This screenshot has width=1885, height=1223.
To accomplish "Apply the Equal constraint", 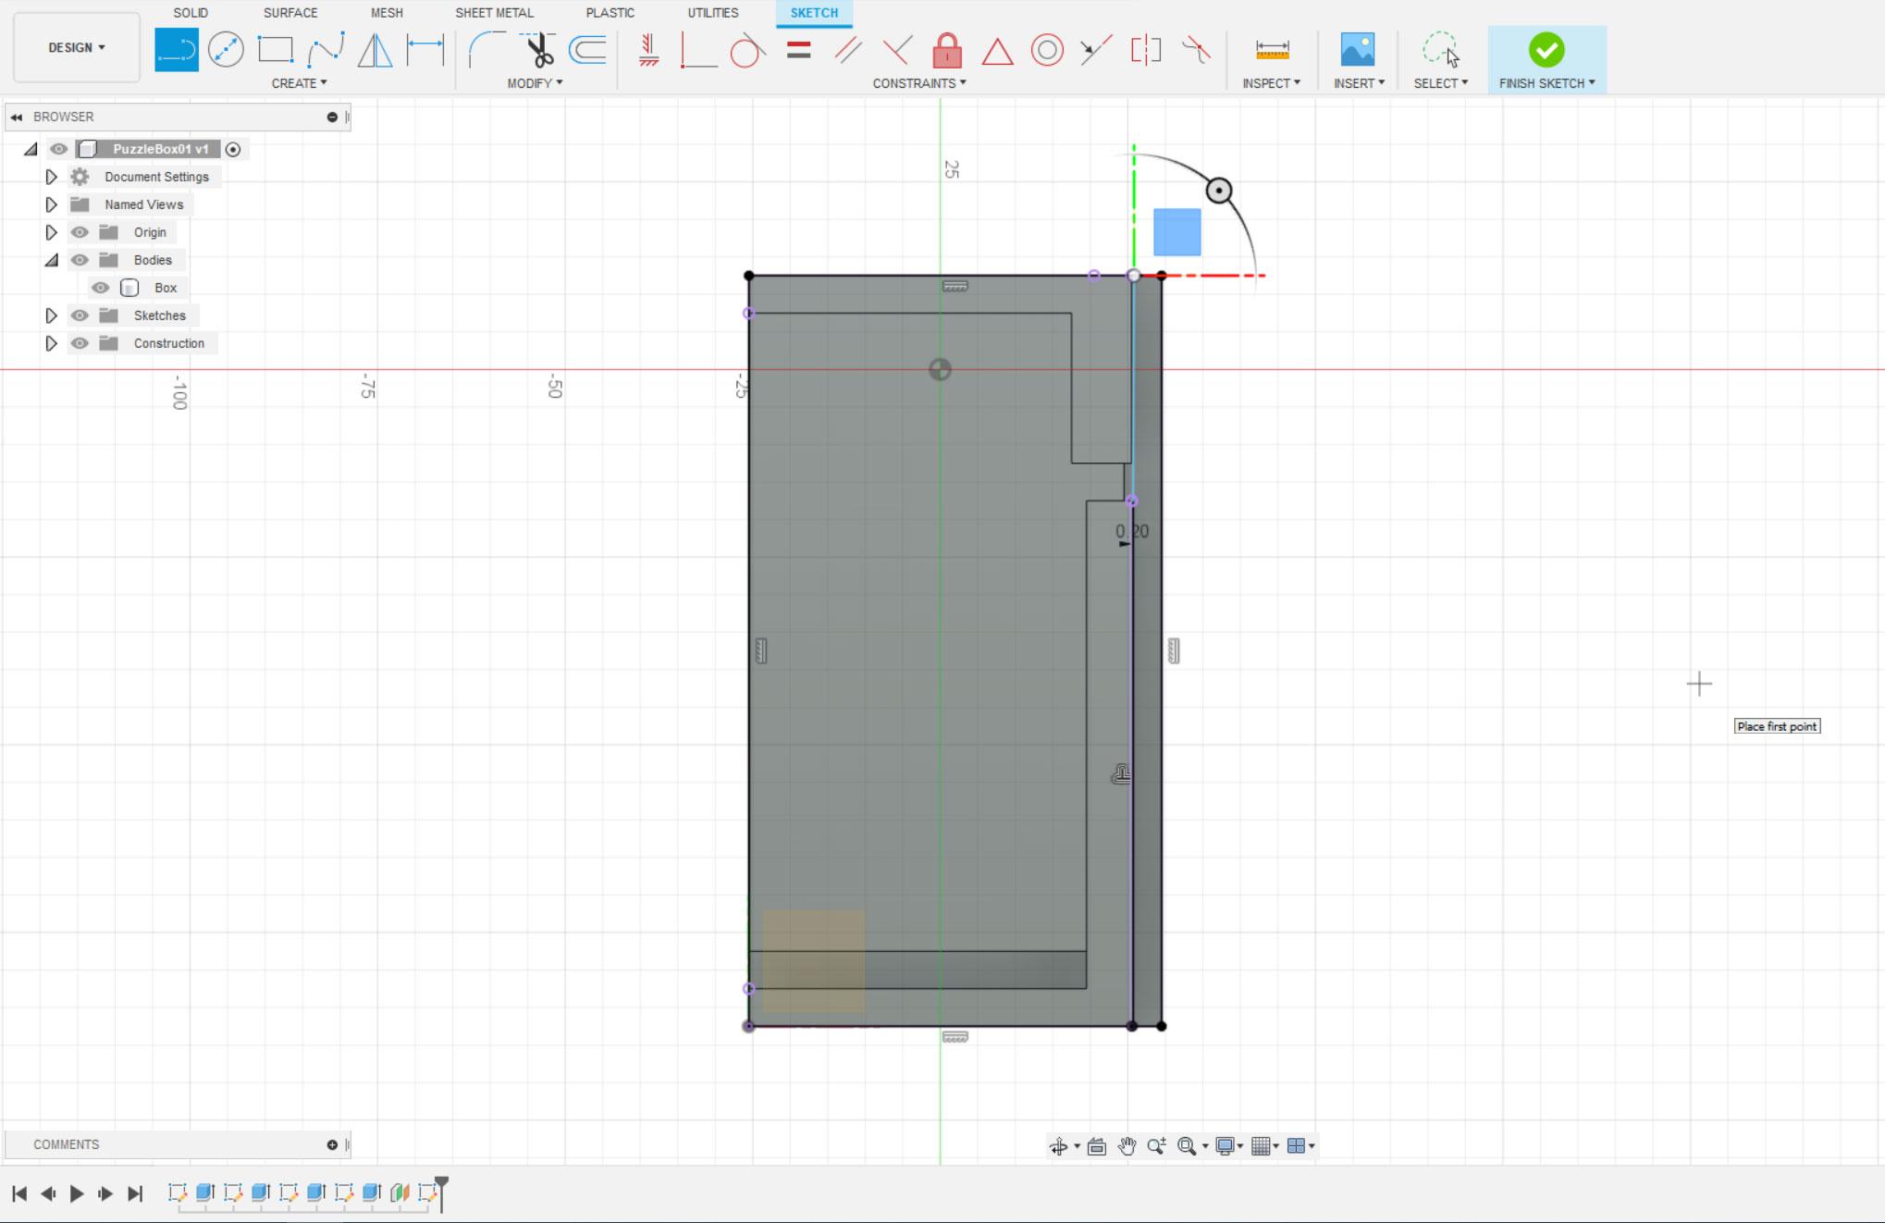I will [x=799, y=50].
